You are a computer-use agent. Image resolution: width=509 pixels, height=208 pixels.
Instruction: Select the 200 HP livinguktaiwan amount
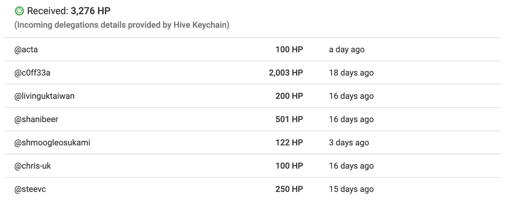[x=289, y=96]
